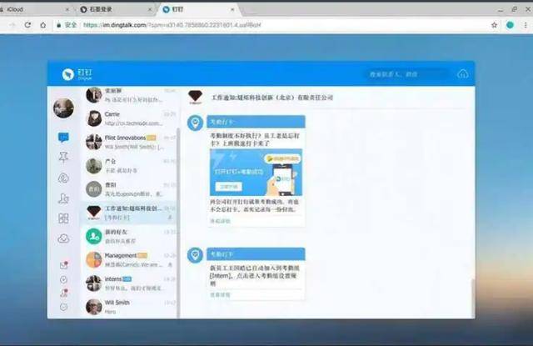
Task: Bookmark the page with the star icon
Action: pos(494,25)
